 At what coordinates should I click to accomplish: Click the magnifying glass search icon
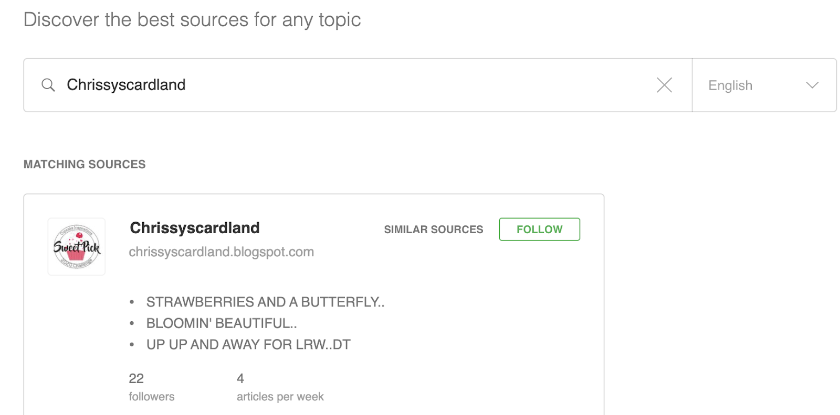(x=48, y=85)
